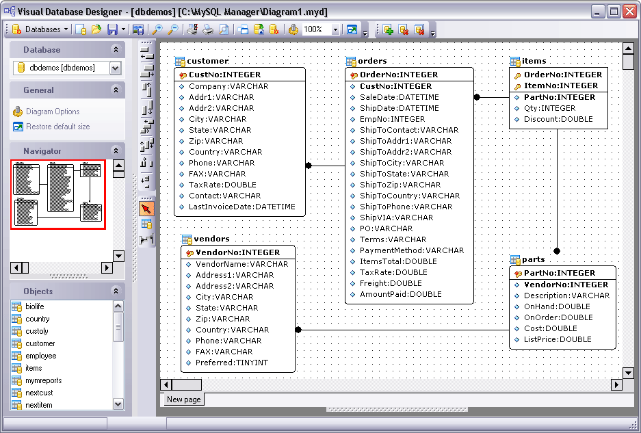Remove a table using the red cross table icon
Image resolution: width=641 pixels, height=433 pixels.
tap(403, 29)
